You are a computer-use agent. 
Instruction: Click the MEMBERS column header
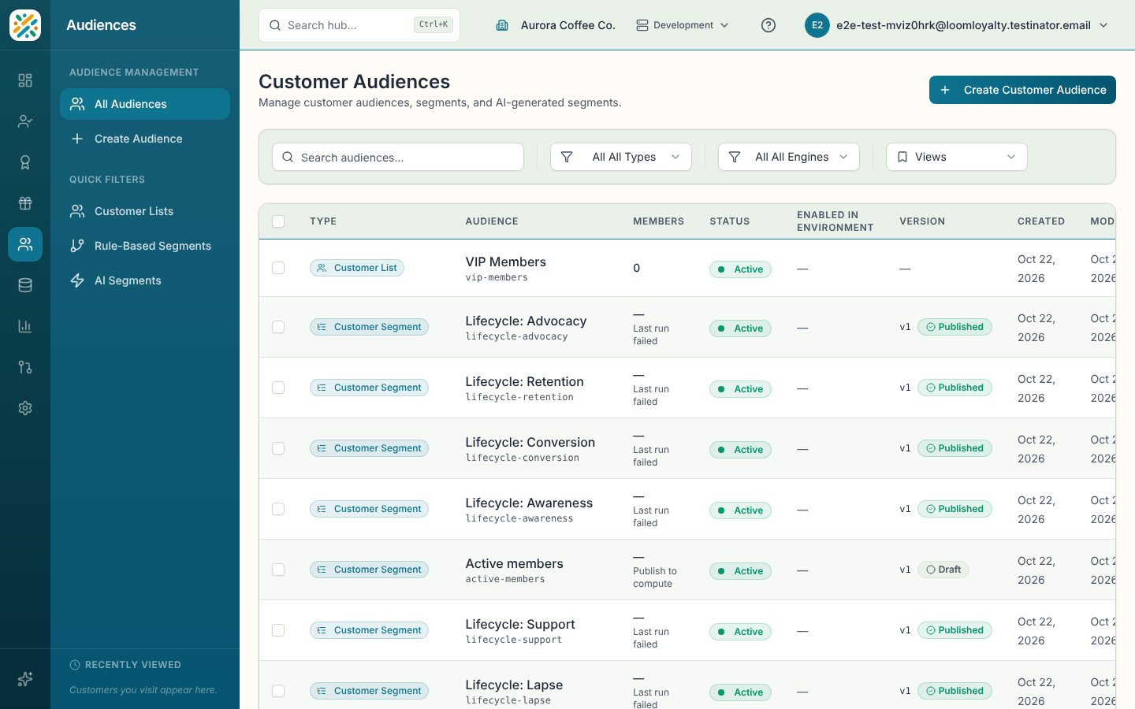(x=658, y=221)
